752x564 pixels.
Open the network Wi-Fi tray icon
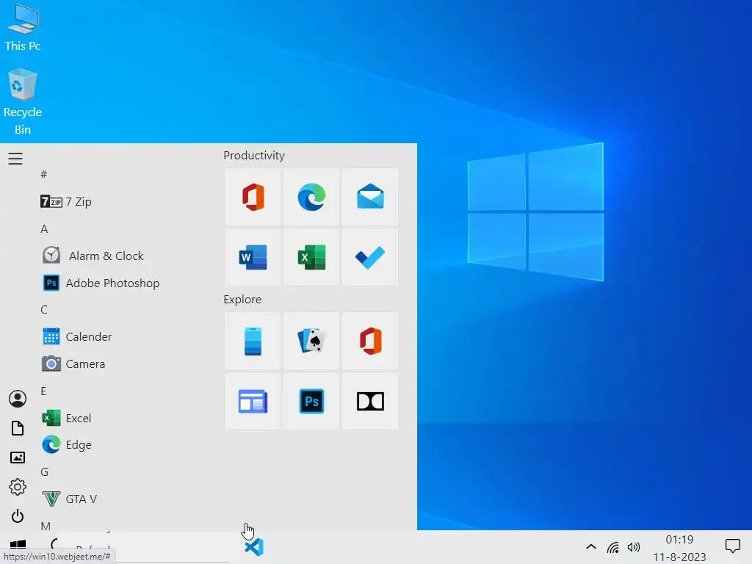(x=613, y=547)
